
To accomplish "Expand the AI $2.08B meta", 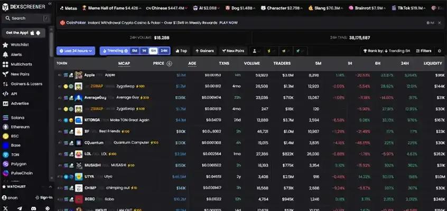I will coord(207,8).
